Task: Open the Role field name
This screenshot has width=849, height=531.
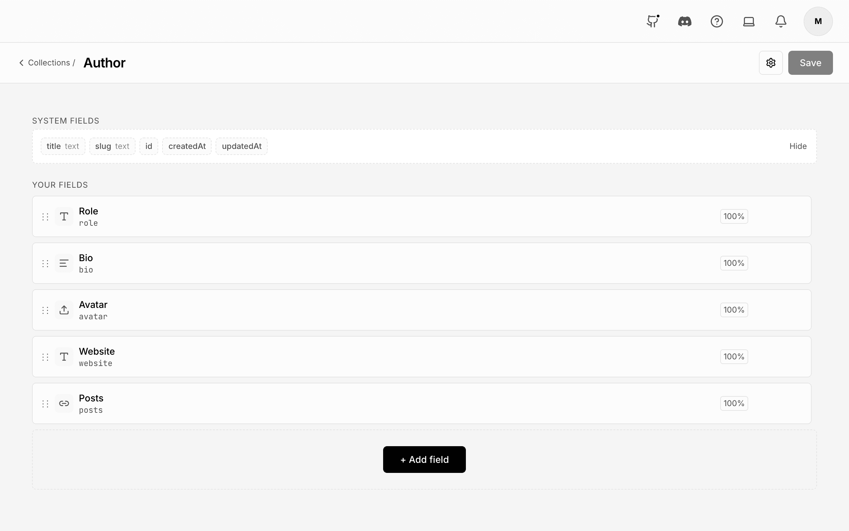Action: (x=88, y=211)
